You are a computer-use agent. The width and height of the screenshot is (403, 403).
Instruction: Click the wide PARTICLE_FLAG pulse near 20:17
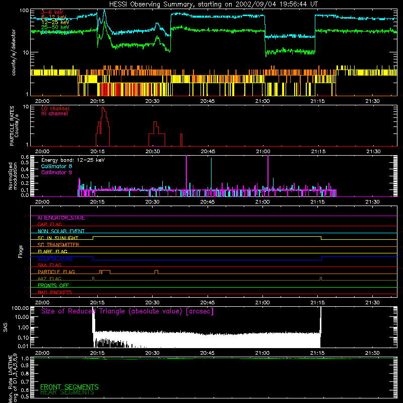pos(106,272)
